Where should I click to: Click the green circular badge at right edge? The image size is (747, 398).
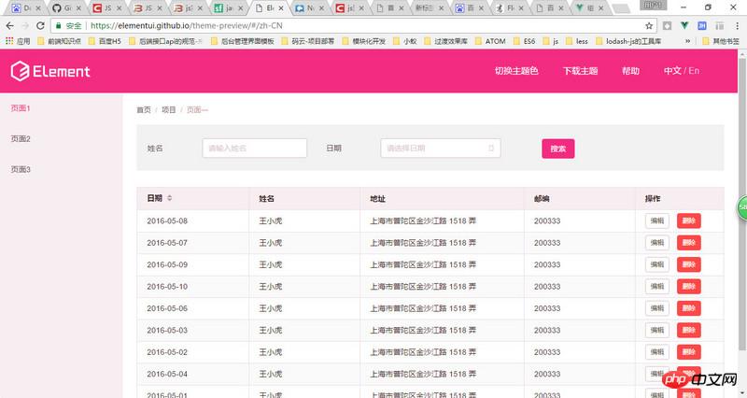742,206
